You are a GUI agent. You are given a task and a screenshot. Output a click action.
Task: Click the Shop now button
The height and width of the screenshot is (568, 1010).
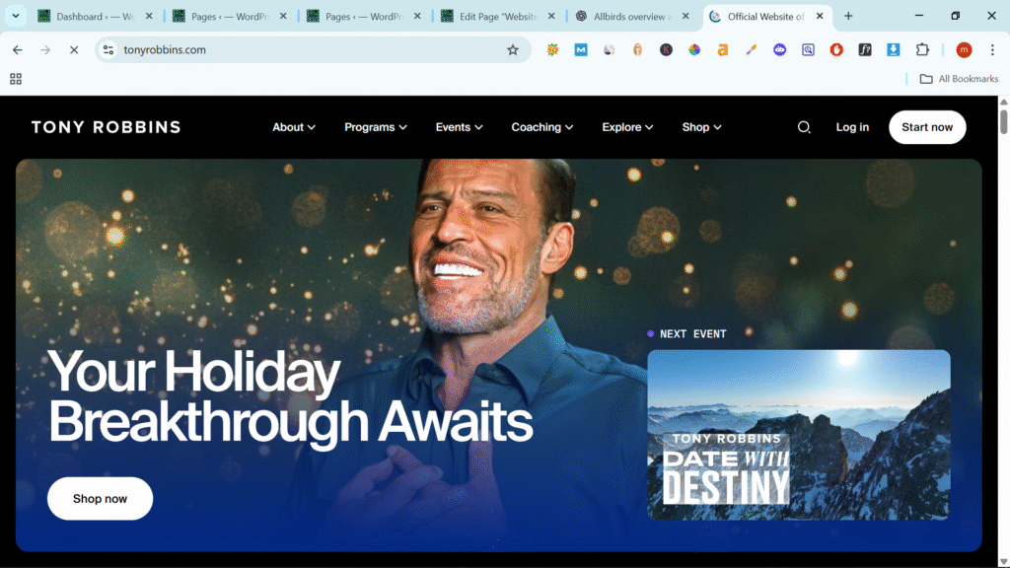[100, 499]
